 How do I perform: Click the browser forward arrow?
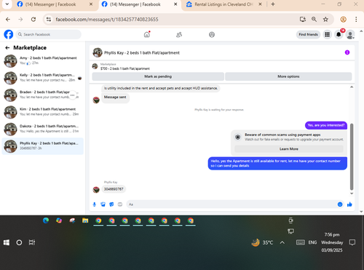(x=20, y=20)
